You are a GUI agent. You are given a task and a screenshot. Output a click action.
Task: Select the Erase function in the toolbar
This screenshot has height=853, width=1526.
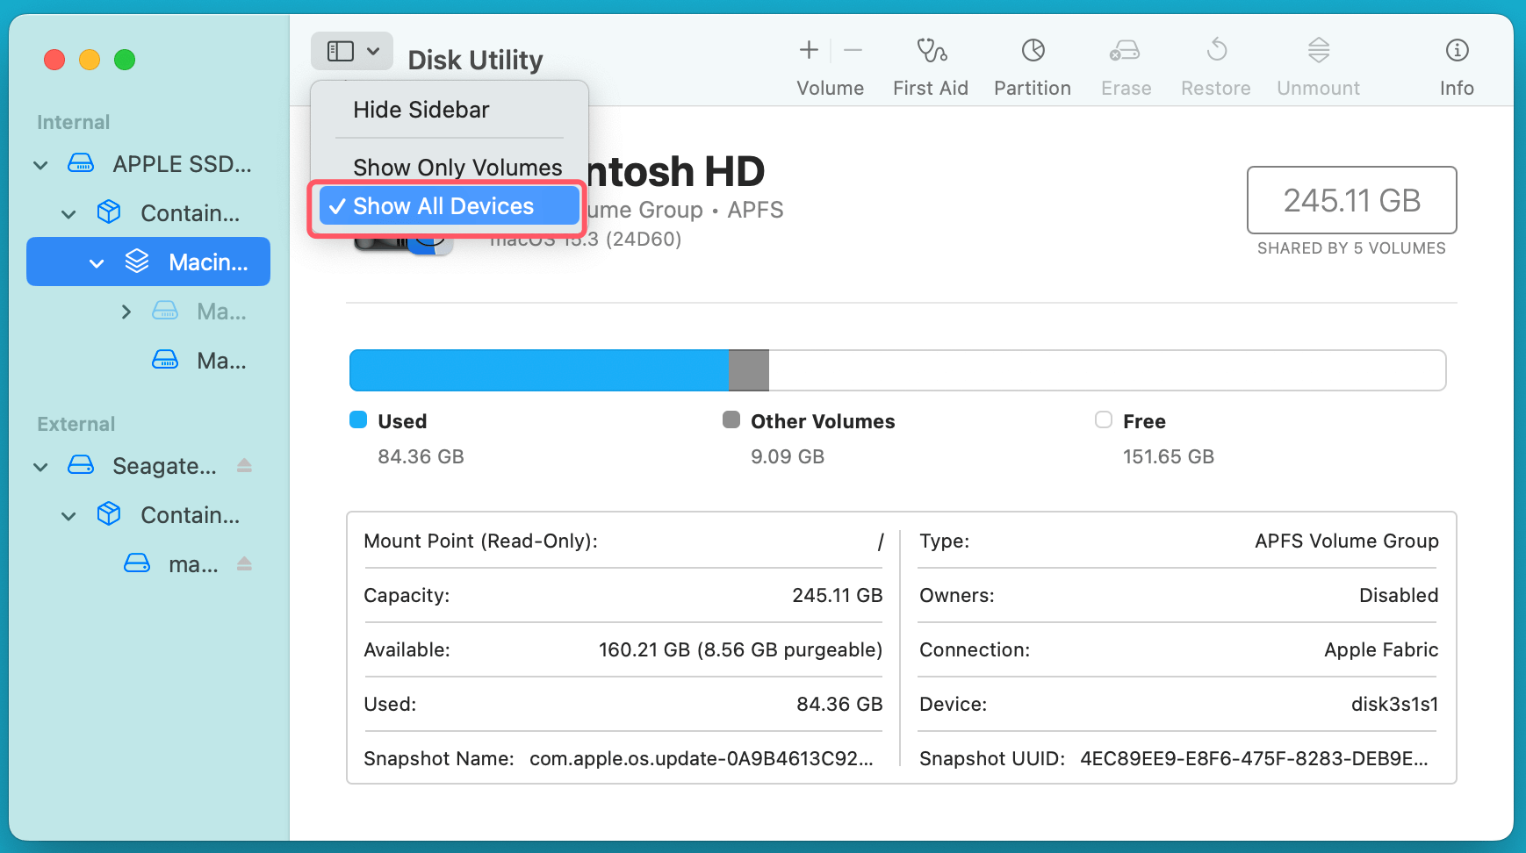tap(1125, 66)
